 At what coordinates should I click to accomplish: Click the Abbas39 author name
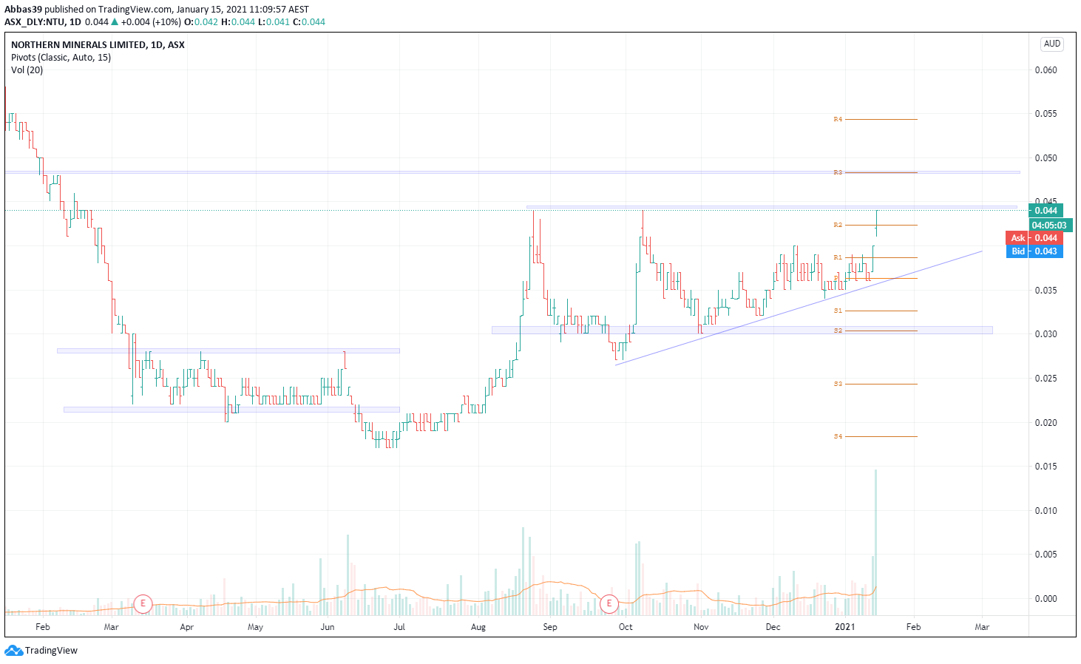click(24, 10)
